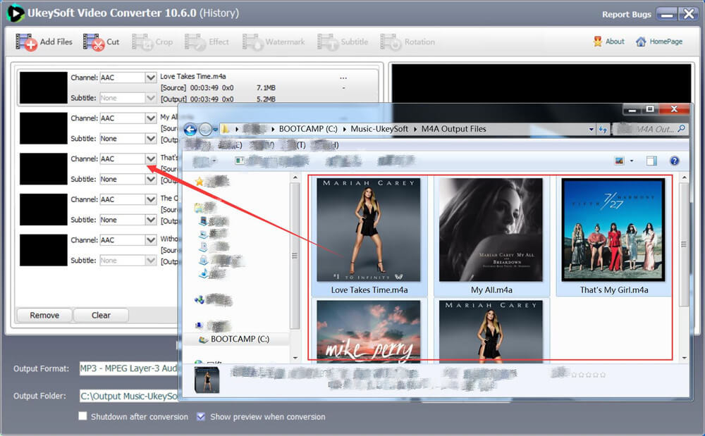Click Music-UkeySoft breadcrumb in address bar
The image size is (705, 436).
(381, 129)
